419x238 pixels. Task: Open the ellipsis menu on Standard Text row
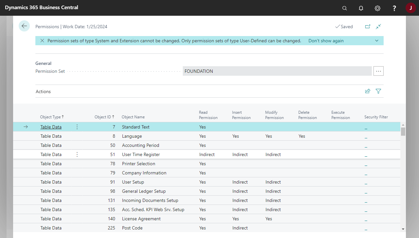[x=77, y=127]
